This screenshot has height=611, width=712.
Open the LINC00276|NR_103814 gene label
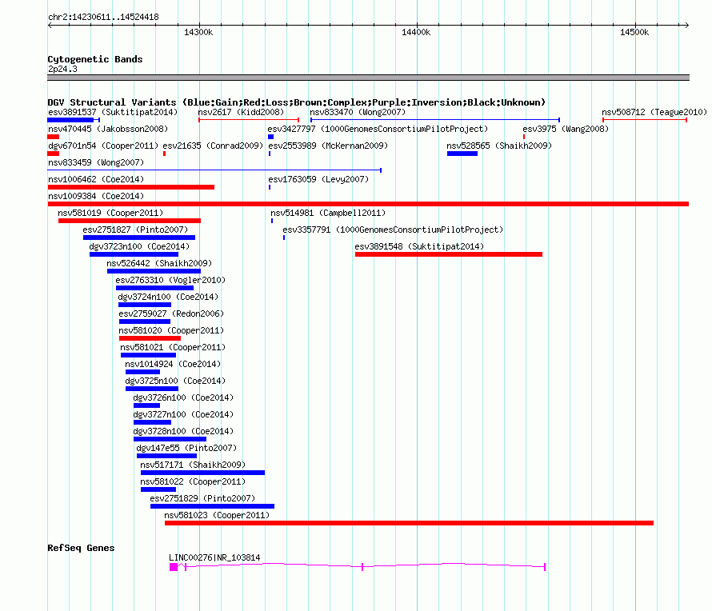pos(214,557)
